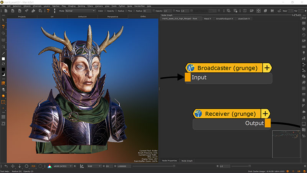Screen dimensions: 307x173
Task: Switch to the Node Properties tab
Action: click(x=169, y=160)
